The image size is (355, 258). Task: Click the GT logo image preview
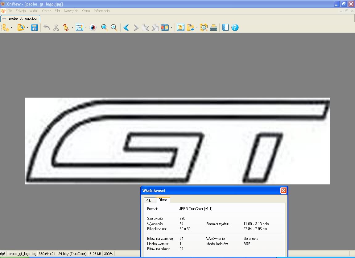pos(177,141)
